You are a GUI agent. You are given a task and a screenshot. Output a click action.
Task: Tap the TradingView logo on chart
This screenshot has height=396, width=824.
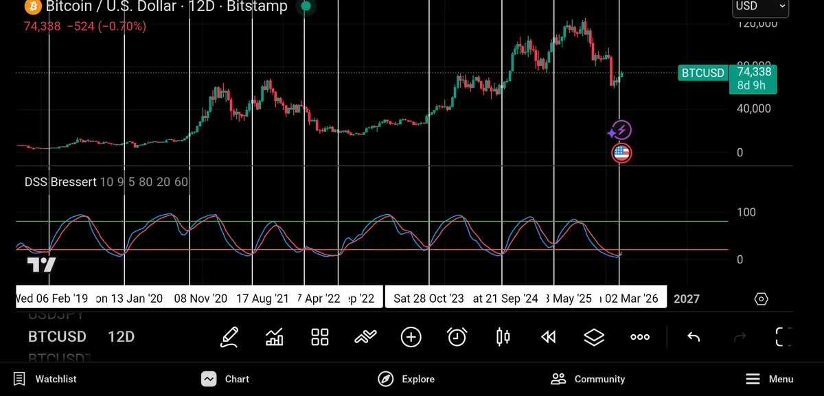coord(41,265)
